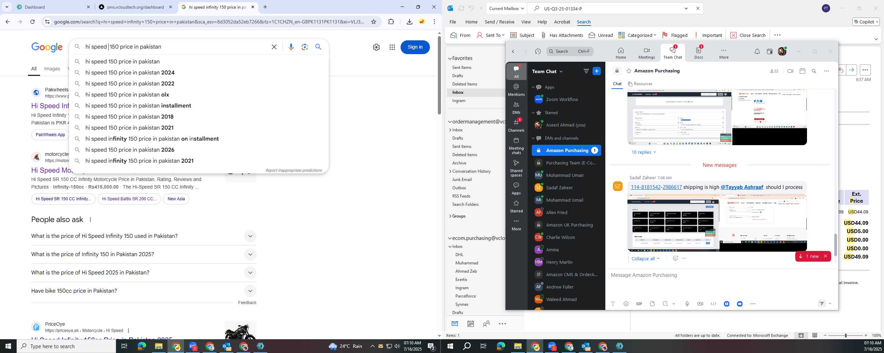This screenshot has width=884, height=353.
Task: Open the Acrobat ribbon tab
Action: tap(562, 22)
